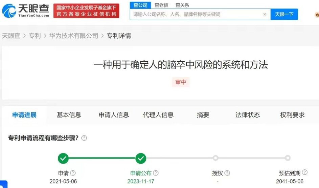This screenshot has height=188, width=319.
Task: Click the help icon next to 申请
Action: [x=73, y=173]
